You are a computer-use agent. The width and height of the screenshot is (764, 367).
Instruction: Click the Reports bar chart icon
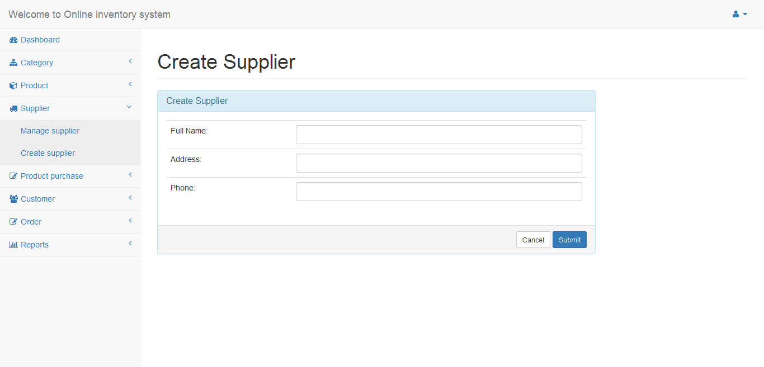(13, 245)
